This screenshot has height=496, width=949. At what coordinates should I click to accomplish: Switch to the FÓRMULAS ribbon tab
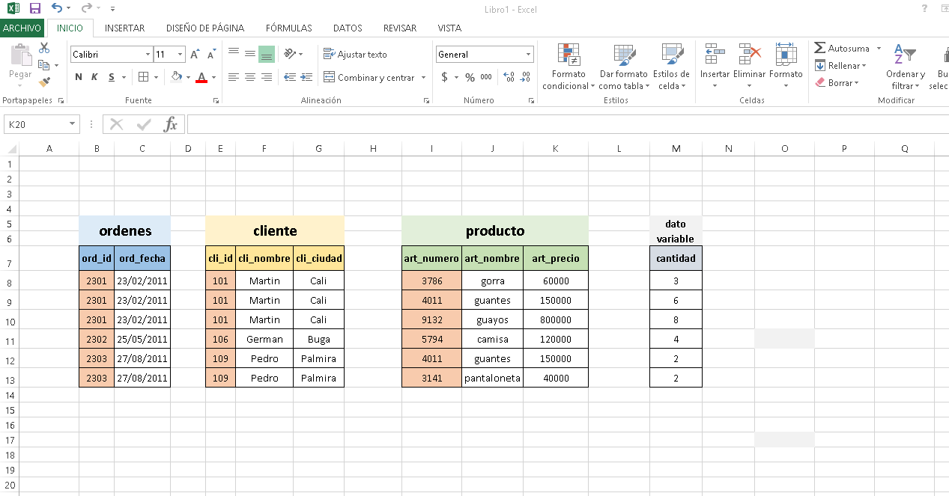[288, 28]
